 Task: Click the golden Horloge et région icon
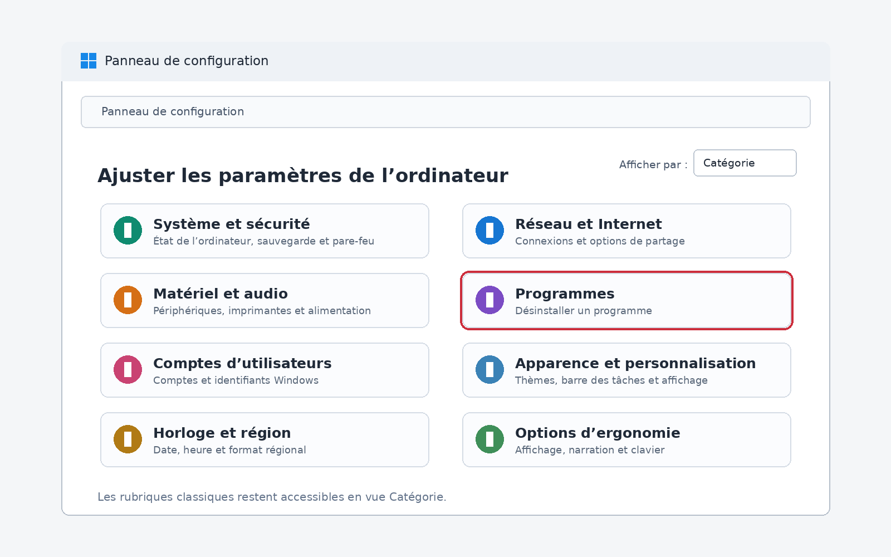128,439
